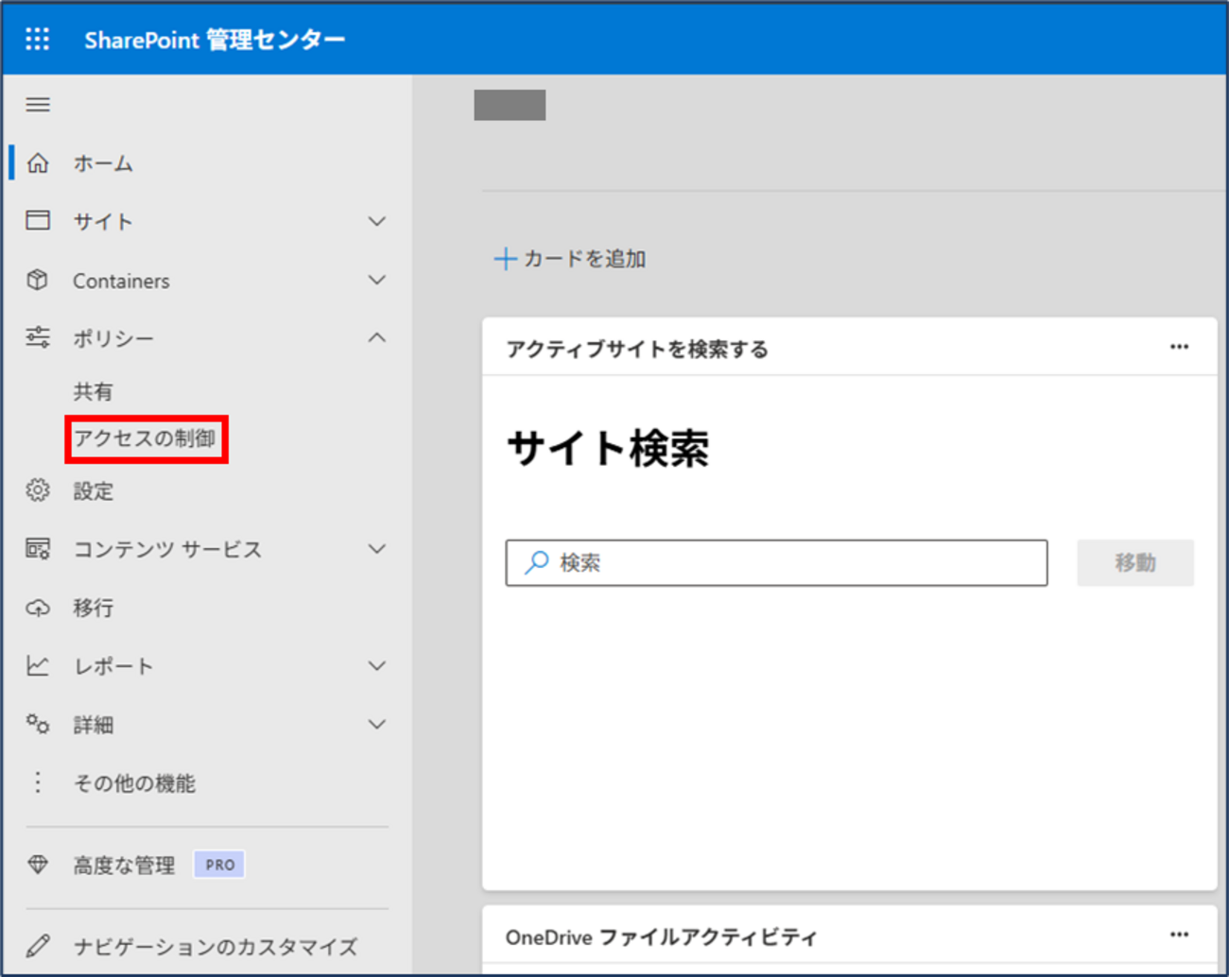Click the advanced management diamond icon
This screenshot has width=1229, height=977.
point(38,865)
